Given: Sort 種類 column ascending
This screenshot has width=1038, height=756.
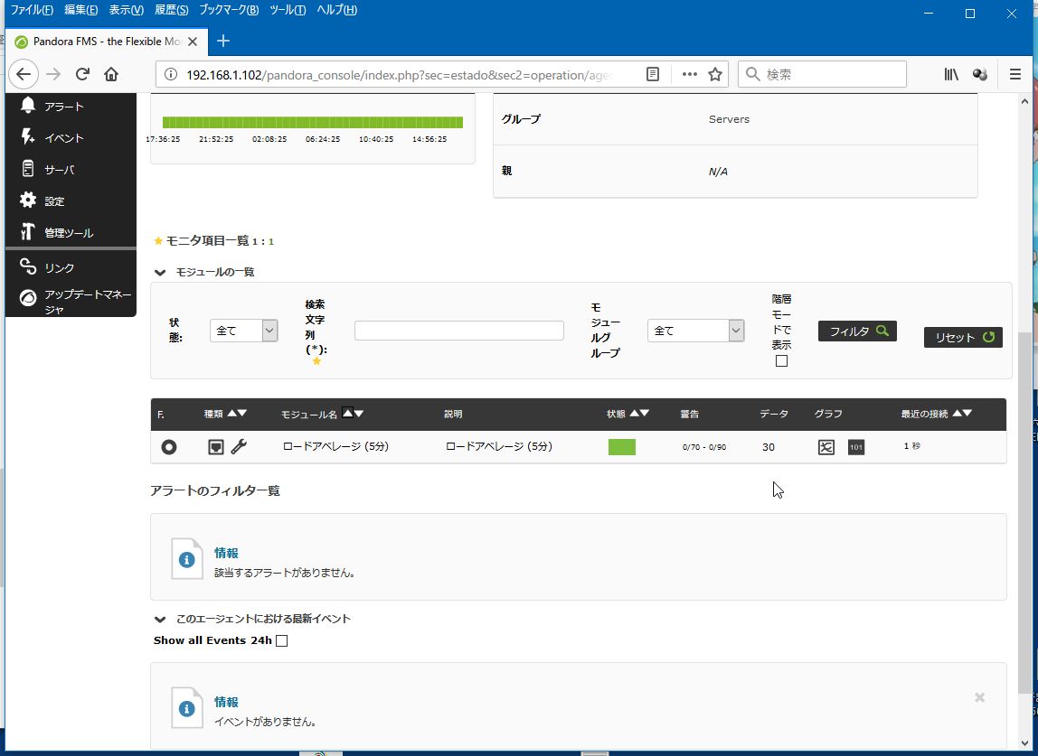Looking at the screenshot, I should pos(231,414).
